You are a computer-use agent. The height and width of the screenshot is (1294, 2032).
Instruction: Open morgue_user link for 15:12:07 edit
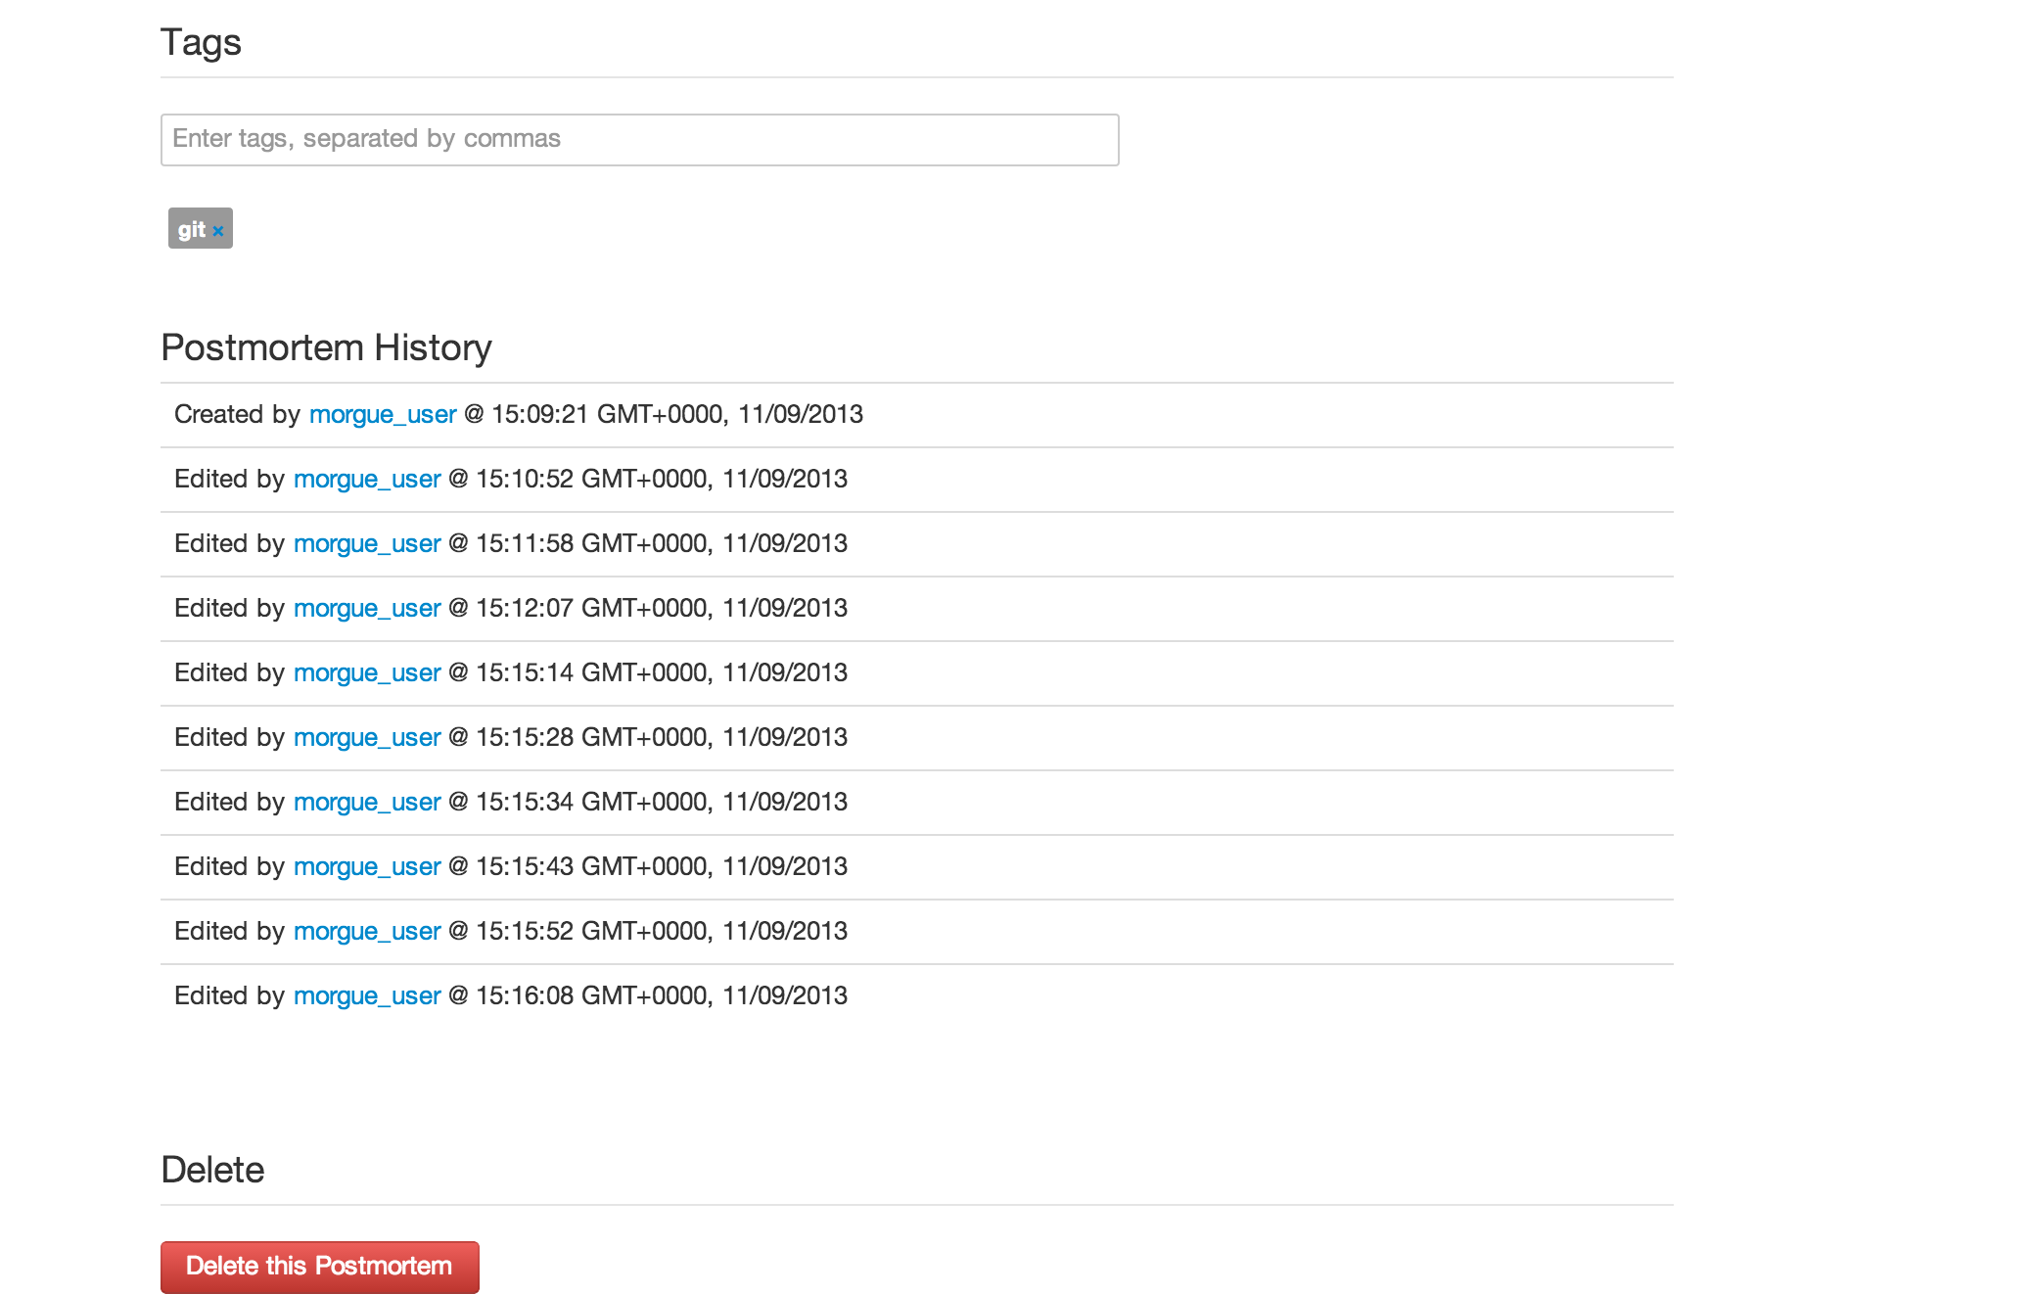point(367,609)
